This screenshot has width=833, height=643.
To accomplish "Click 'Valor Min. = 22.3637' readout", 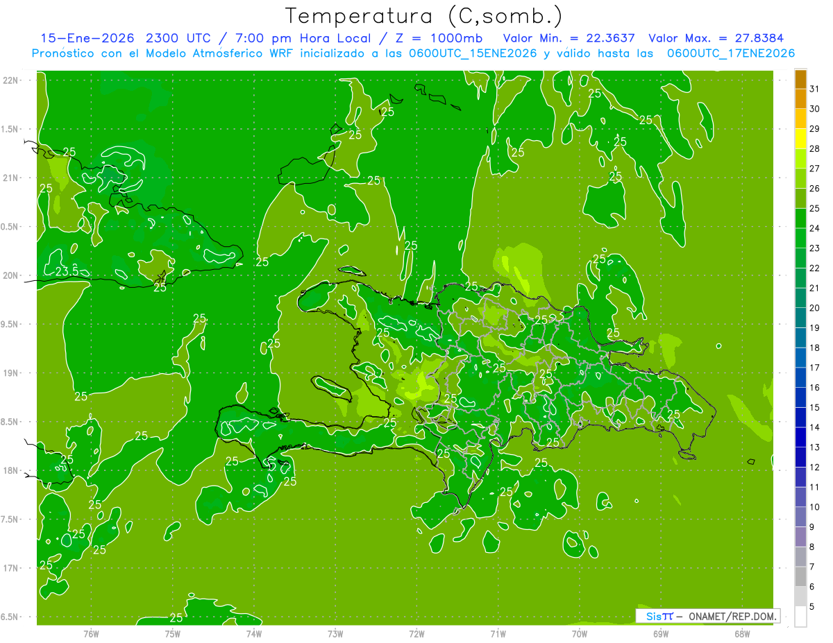I will [569, 38].
